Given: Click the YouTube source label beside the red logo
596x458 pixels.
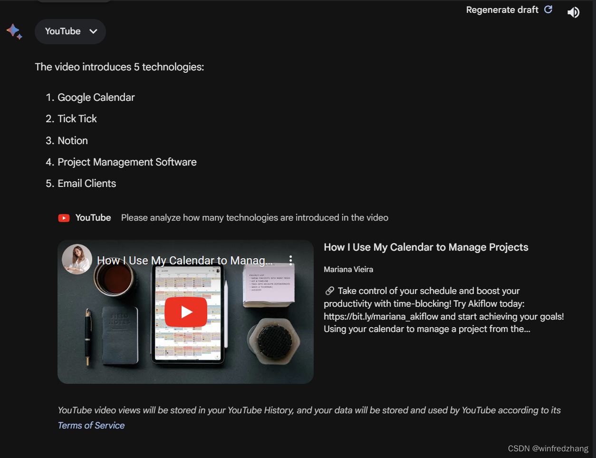Looking at the screenshot, I should [x=93, y=218].
